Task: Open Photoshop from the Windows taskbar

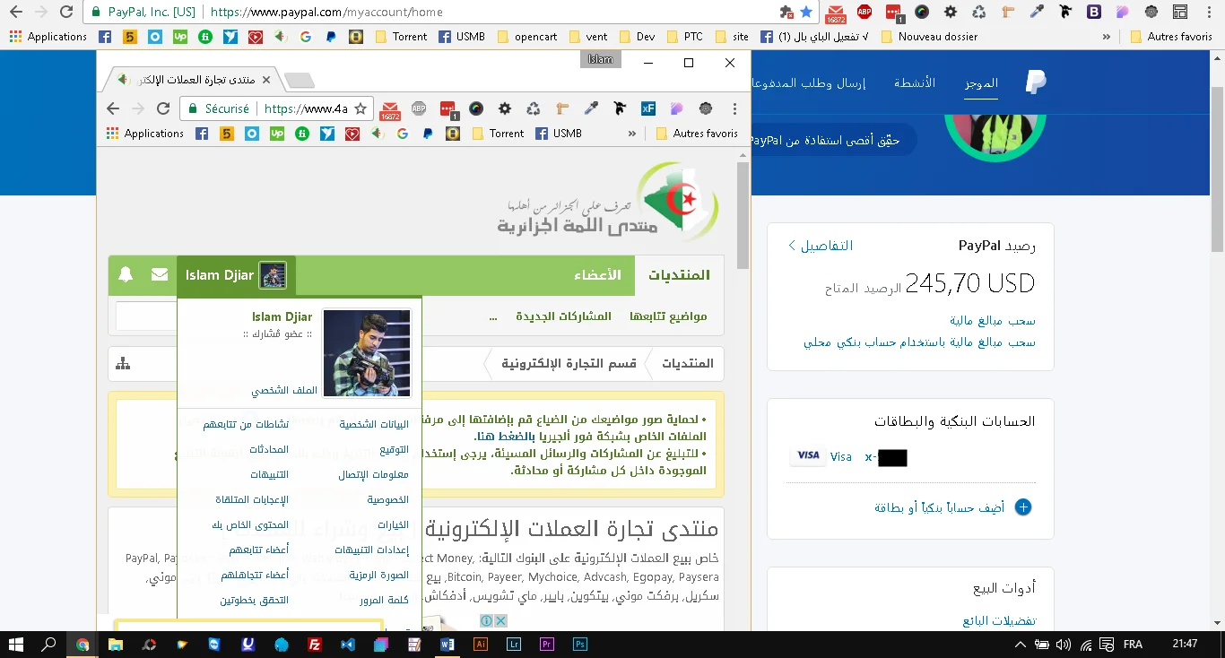Action: (x=580, y=644)
